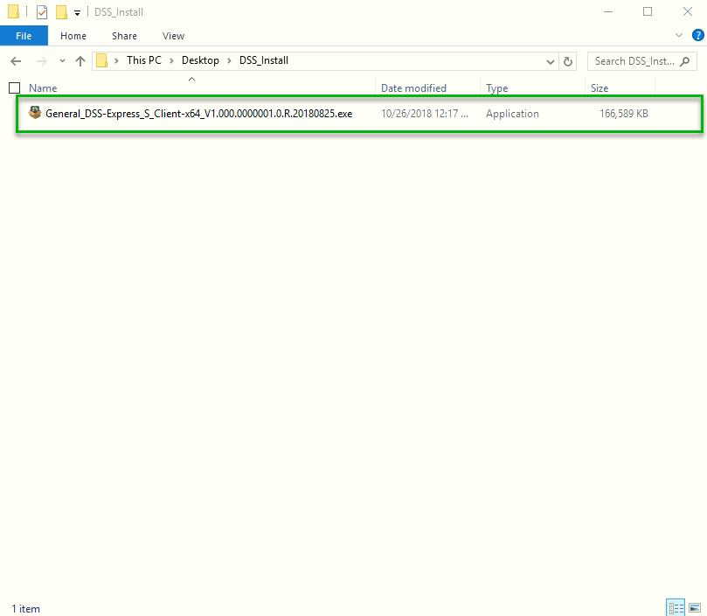Switch to the Home ribbon tab
The height and width of the screenshot is (616, 707).
pyautogui.click(x=73, y=36)
